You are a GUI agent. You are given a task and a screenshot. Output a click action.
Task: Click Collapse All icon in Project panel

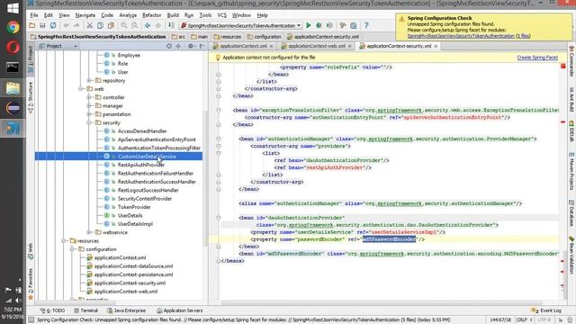(178, 46)
